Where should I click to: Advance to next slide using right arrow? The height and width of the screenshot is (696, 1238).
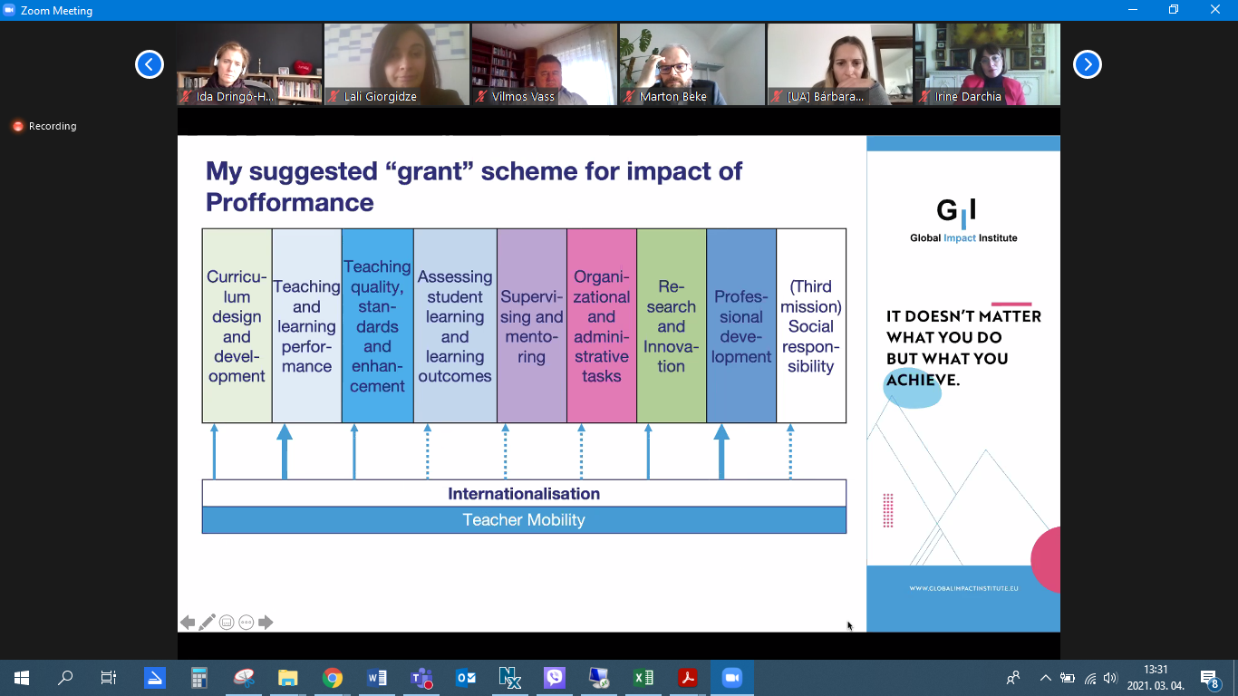point(266,623)
